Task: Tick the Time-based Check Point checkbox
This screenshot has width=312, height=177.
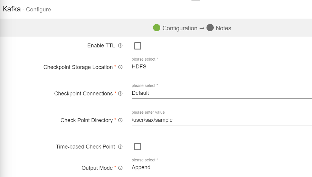Action: tap(138, 147)
